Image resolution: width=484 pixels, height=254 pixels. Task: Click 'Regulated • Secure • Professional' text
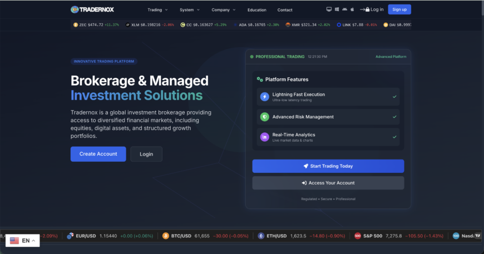click(x=328, y=199)
